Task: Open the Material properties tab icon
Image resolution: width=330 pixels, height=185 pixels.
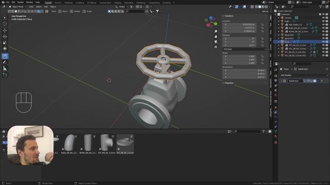Action: [276, 136]
